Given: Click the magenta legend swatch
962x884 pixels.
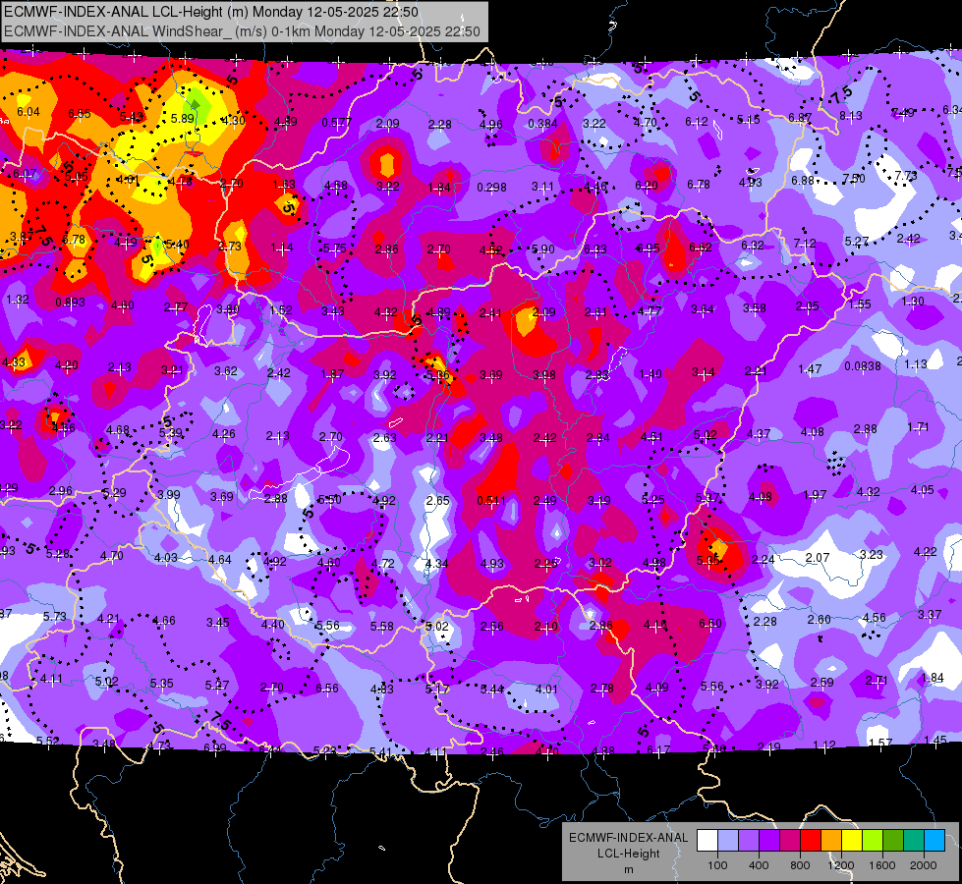Looking at the screenshot, I should coord(790,841).
